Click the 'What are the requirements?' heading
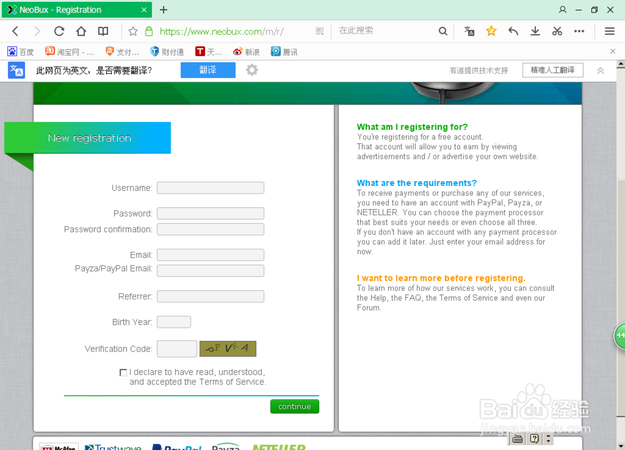This screenshot has width=625, height=450. [416, 183]
